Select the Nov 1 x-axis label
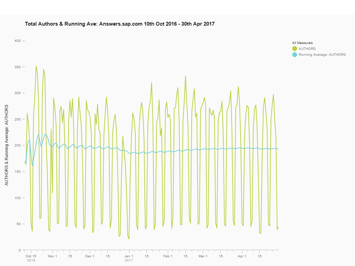The height and width of the screenshot is (266, 355). [52, 256]
